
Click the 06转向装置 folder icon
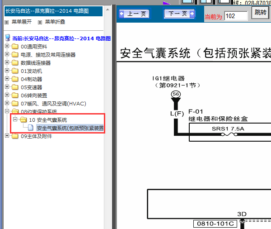pyautogui.click(x=15, y=95)
